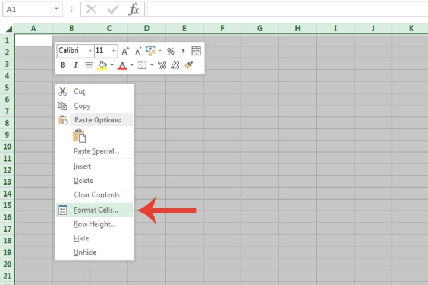Click the column F header

222,28
